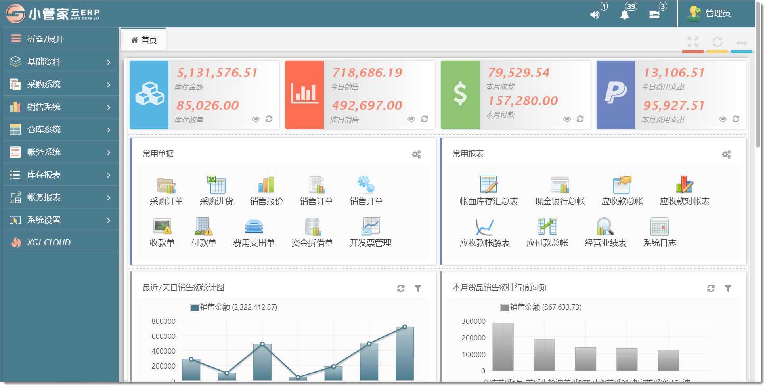The height and width of the screenshot is (388, 767).
Task: Click the first bar in monthly ranking chart
Action: click(x=503, y=346)
